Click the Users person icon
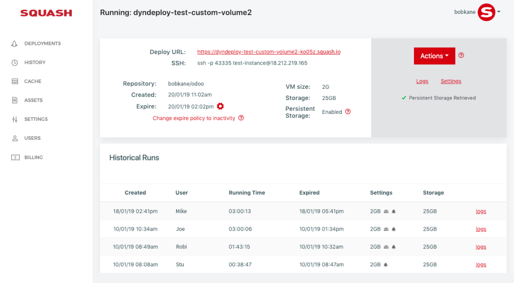 (15, 138)
